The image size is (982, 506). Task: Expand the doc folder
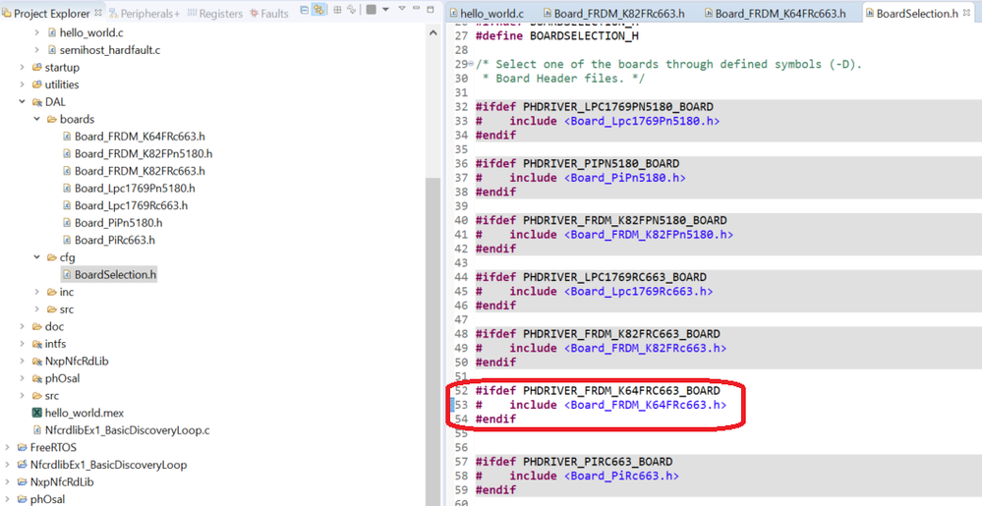(x=22, y=326)
